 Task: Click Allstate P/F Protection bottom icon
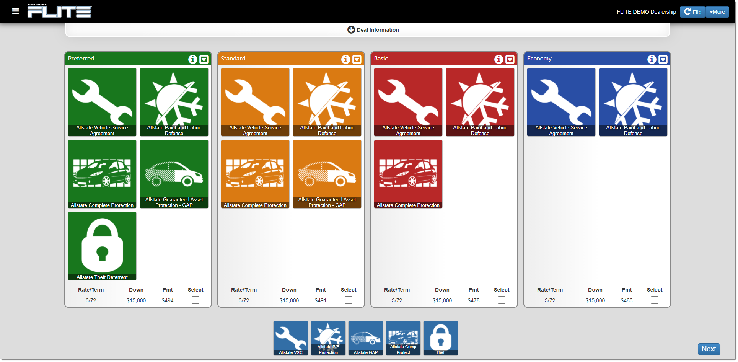328,338
